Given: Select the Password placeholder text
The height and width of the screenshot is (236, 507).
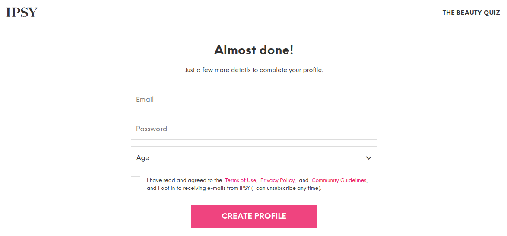Looking at the screenshot, I should (x=152, y=129).
